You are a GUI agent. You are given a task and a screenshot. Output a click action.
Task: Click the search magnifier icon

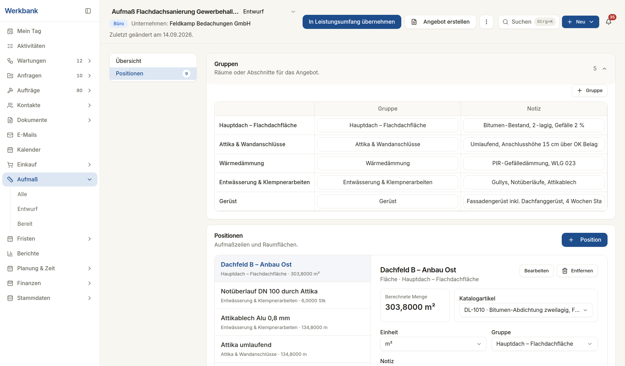[505, 22]
